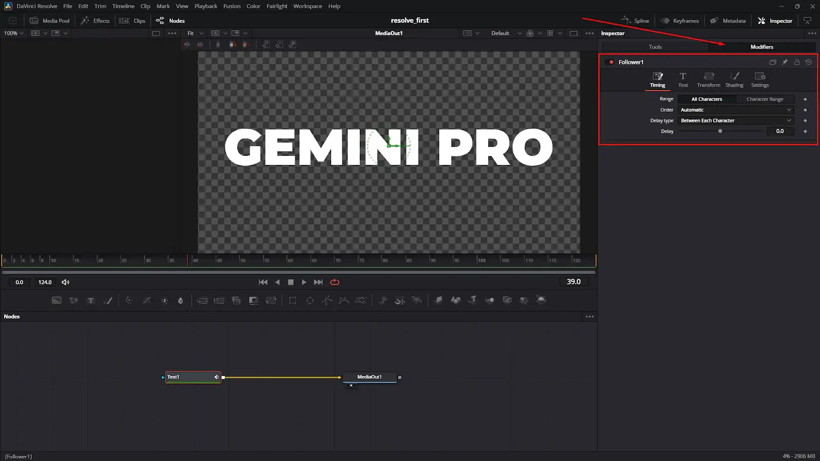820x461 pixels.
Task: Add an Ellipse mask from the toolbar
Action: pos(310,301)
